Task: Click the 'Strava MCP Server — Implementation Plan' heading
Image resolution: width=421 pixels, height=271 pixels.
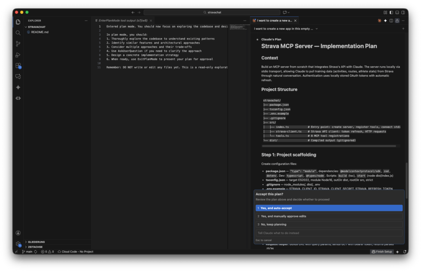Action: click(319, 46)
